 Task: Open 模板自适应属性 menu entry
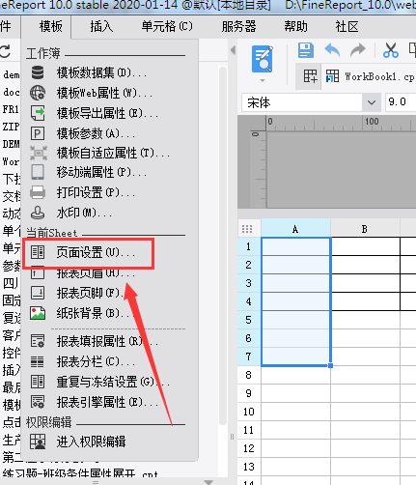(113, 153)
